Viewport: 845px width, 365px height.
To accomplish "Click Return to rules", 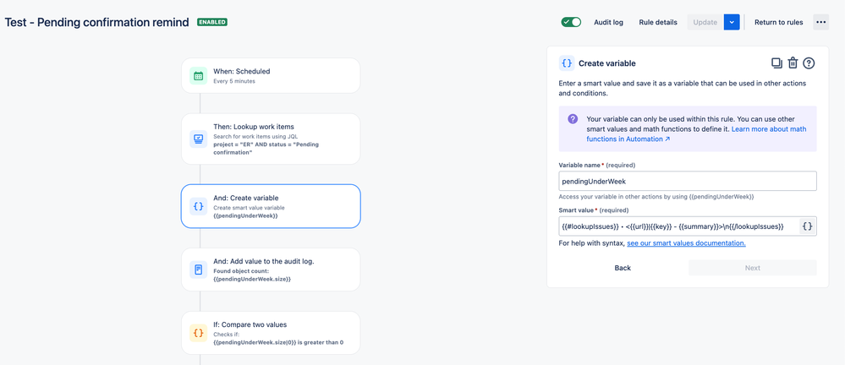I will [778, 22].
